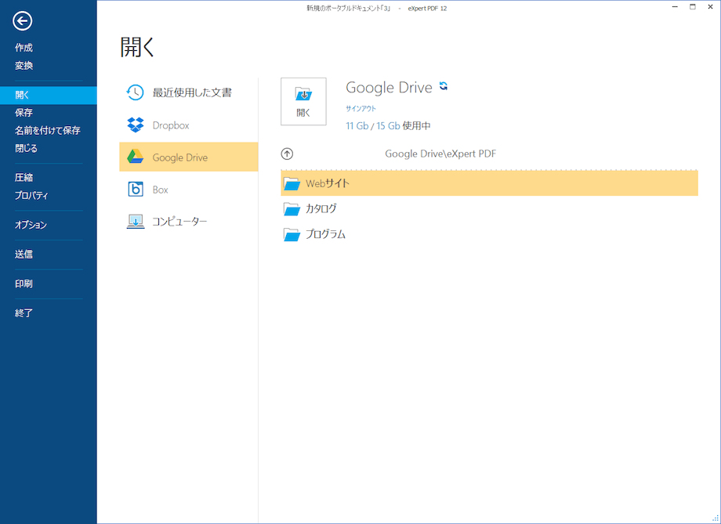Image resolution: width=721 pixels, height=524 pixels.
Task: Click the Box logo icon
Action: (135, 189)
